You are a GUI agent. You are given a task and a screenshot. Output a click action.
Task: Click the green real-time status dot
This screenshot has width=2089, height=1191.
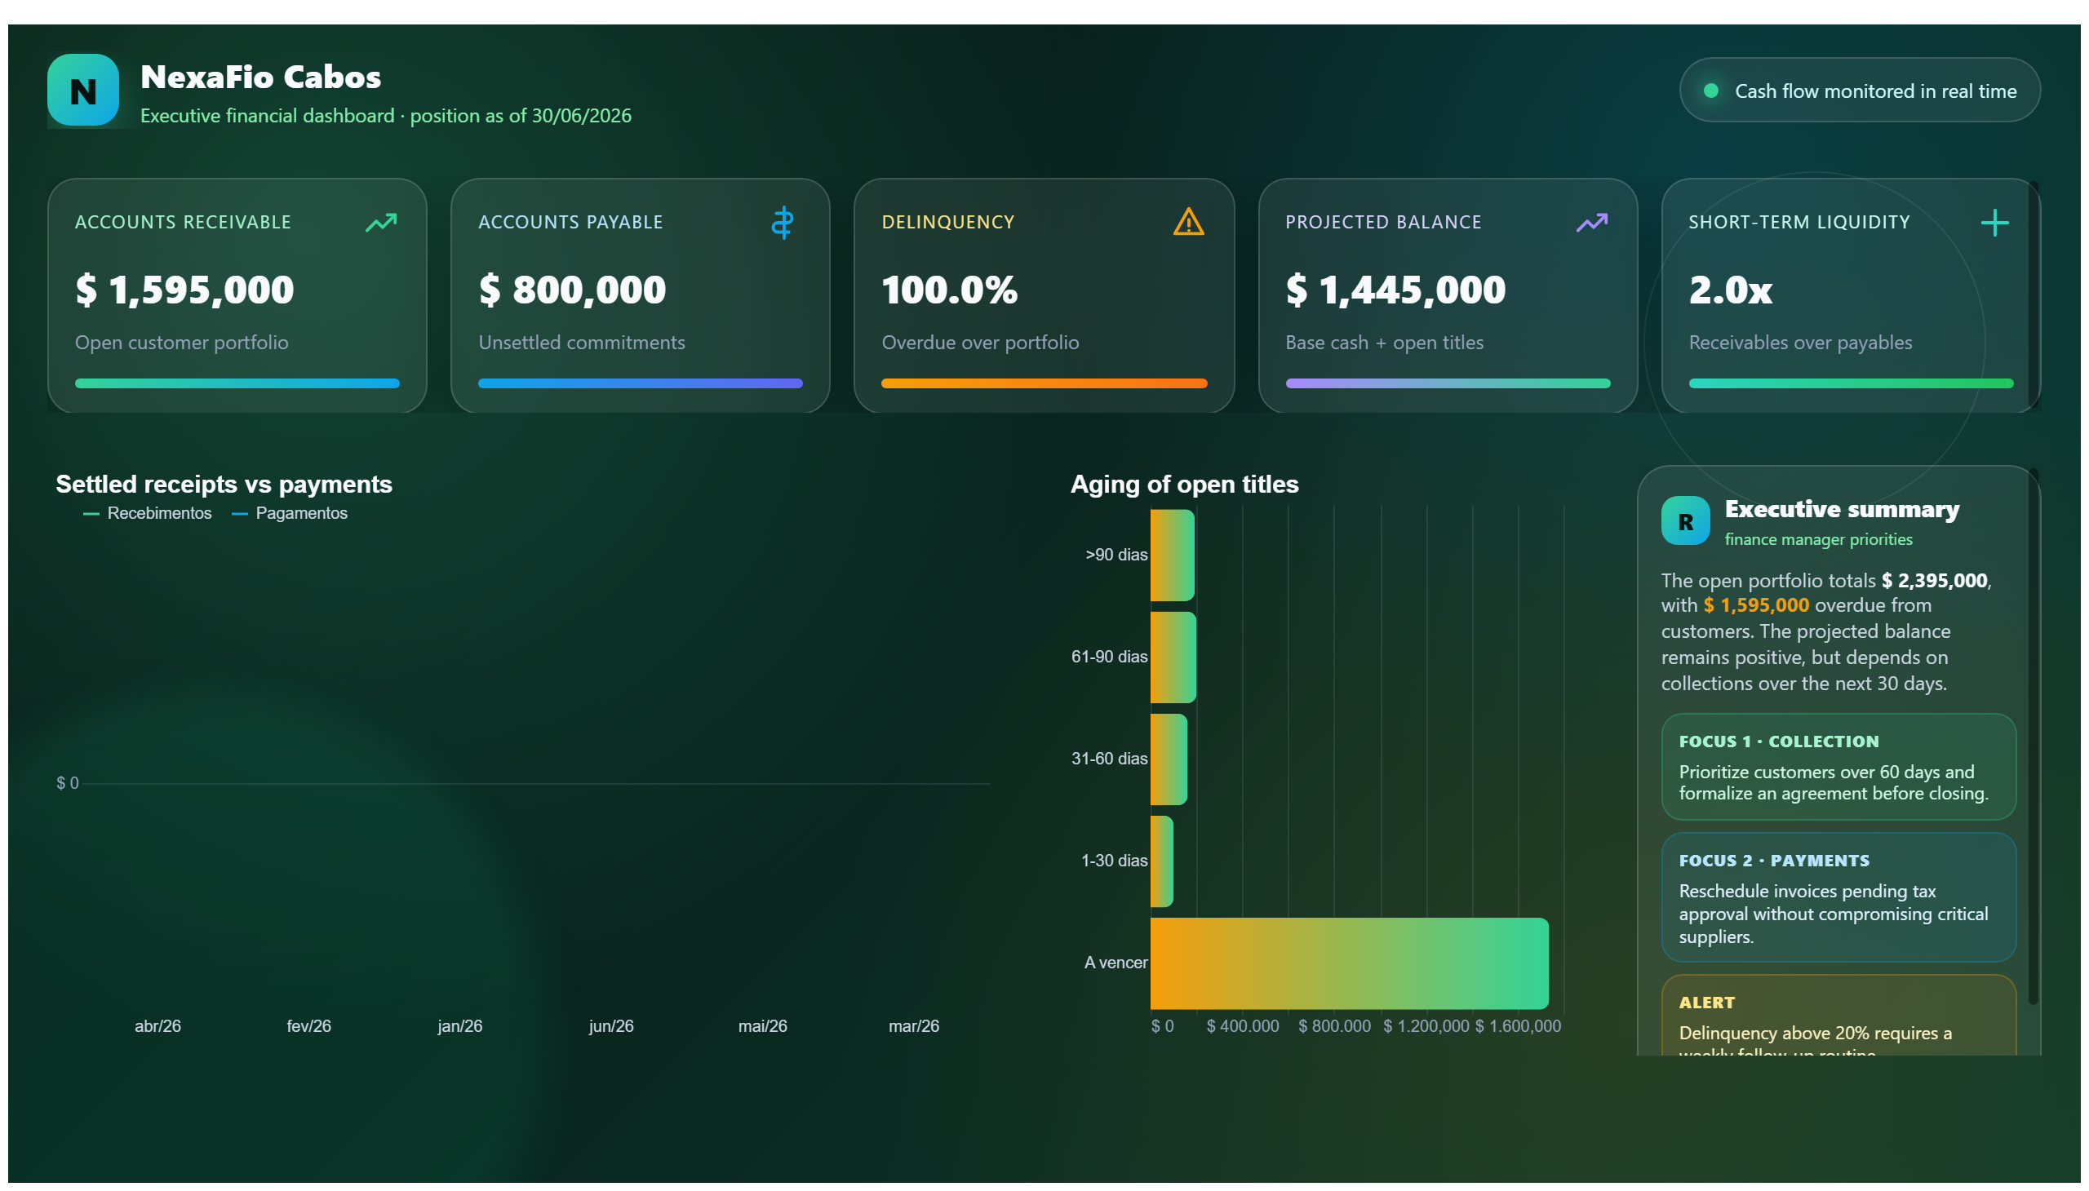click(x=1710, y=91)
